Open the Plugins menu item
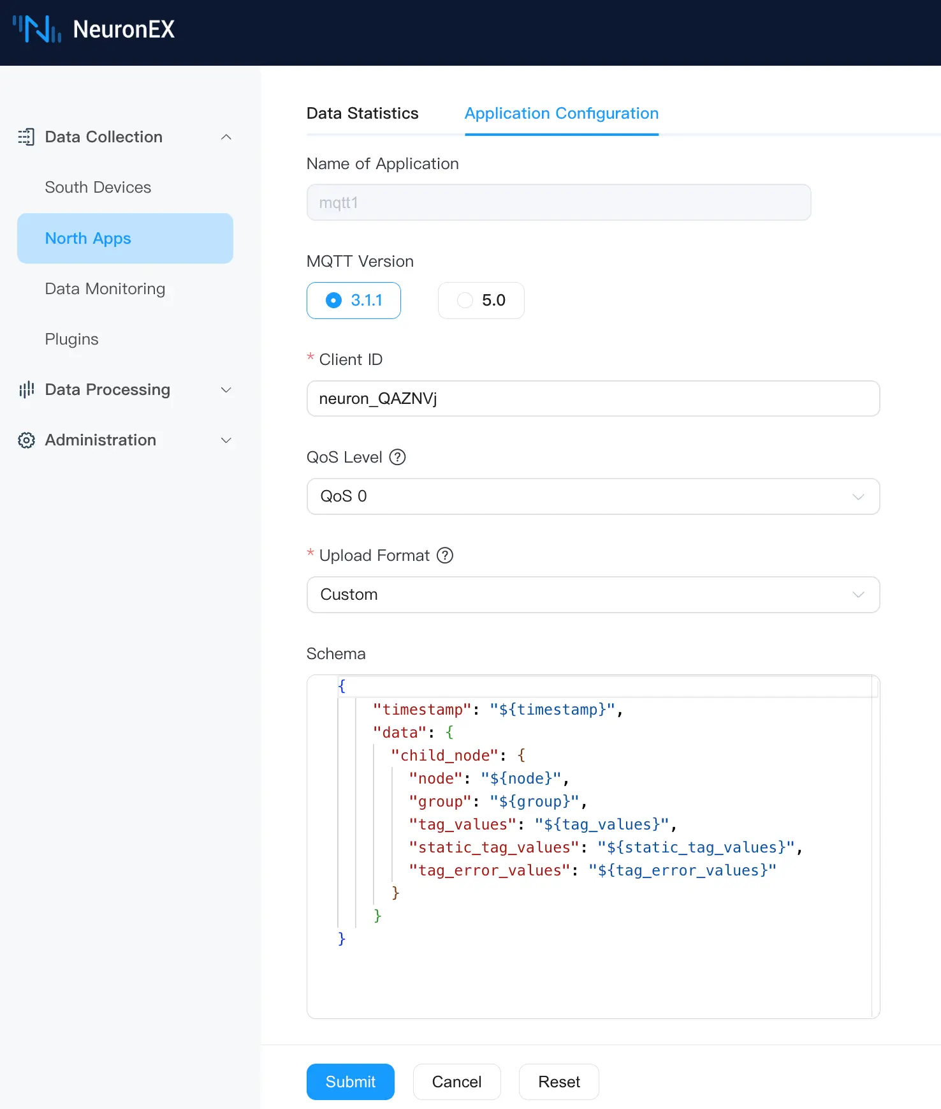The image size is (941, 1109). pyautogui.click(x=72, y=339)
